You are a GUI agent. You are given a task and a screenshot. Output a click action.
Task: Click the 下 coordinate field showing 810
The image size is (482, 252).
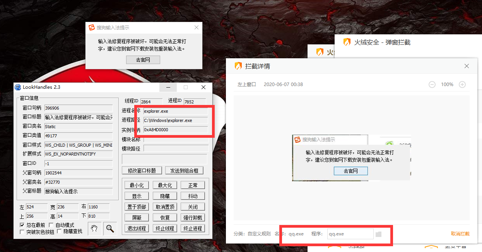pos(99,216)
